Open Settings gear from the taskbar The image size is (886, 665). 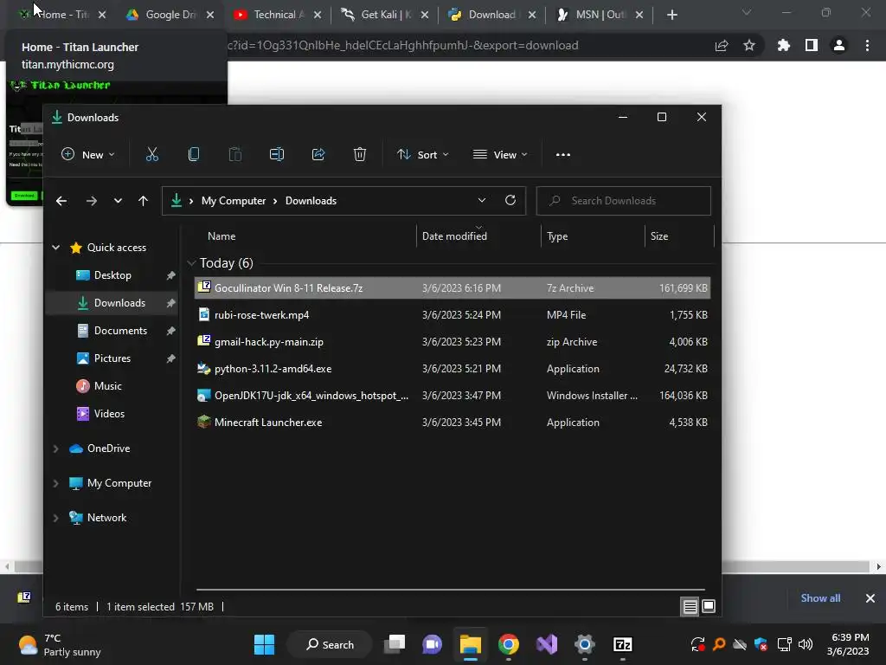pyautogui.click(x=585, y=644)
